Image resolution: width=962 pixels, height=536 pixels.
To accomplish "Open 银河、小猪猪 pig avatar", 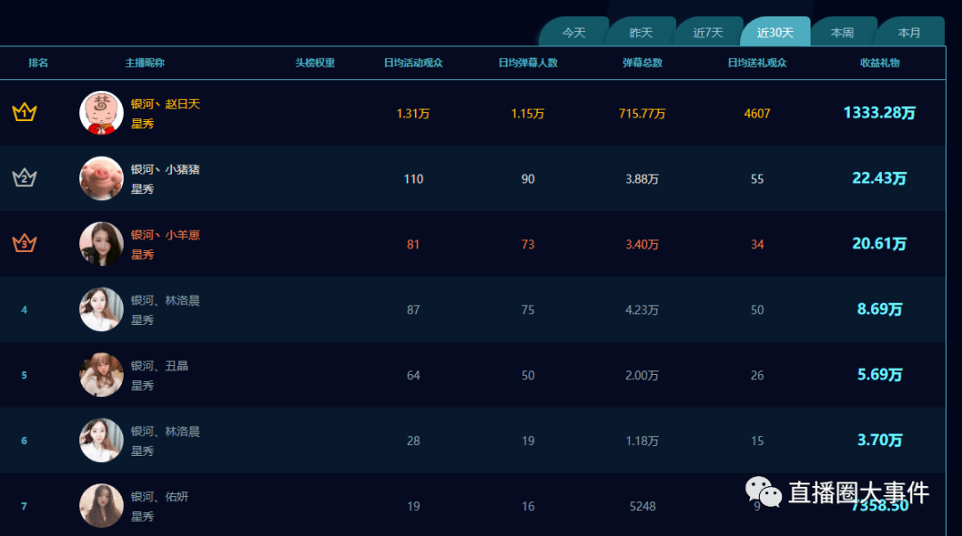I will [x=102, y=178].
